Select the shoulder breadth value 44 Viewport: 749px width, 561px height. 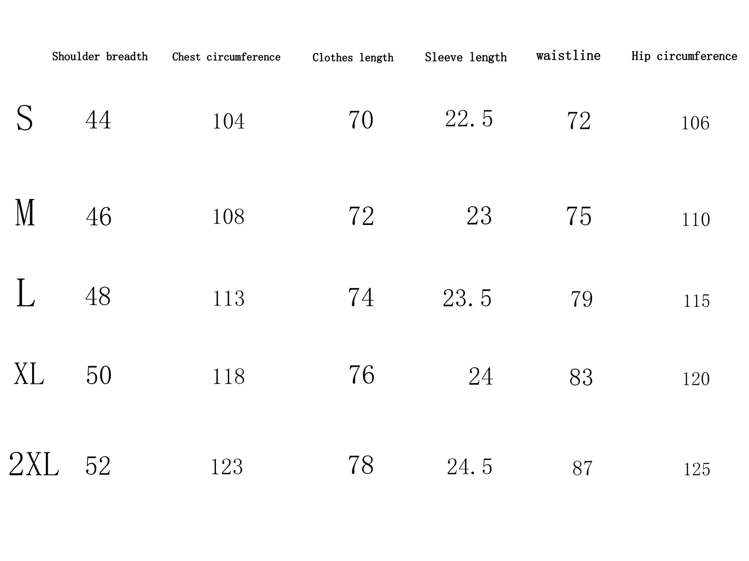point(98,120)
